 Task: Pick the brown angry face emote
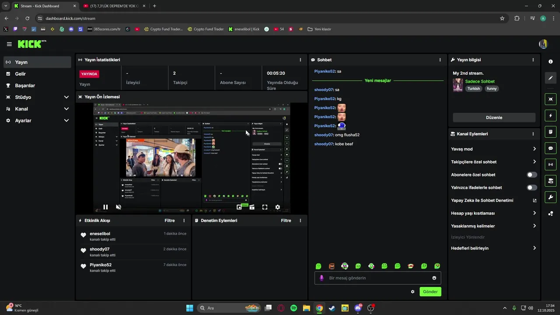[332, 266]
